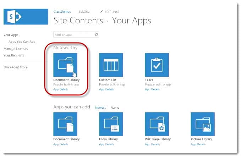
Task: Open App Details under Wiki Page Library
Action: pos(152,144)
